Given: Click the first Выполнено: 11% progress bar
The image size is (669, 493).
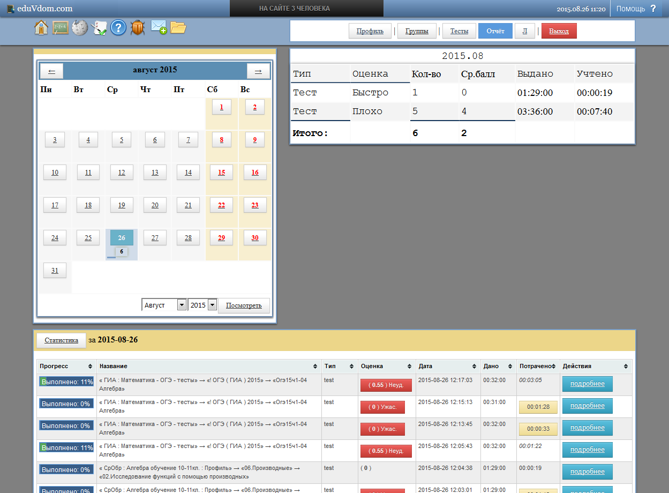Looking at the screenshot, I should (66, 382).
